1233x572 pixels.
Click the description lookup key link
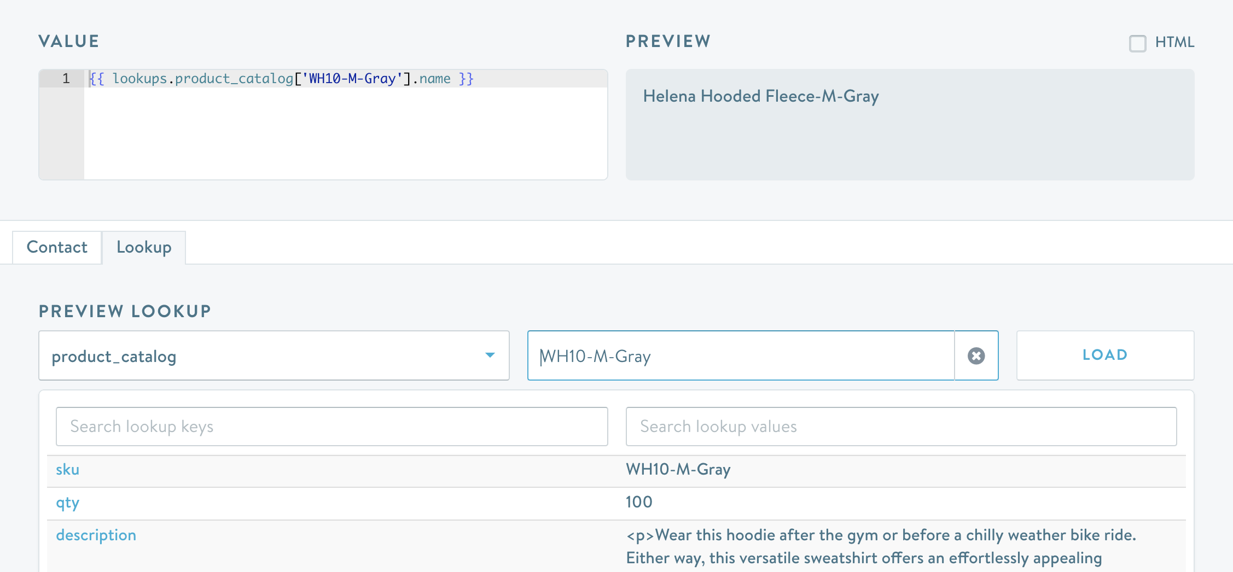pos(96,535)
